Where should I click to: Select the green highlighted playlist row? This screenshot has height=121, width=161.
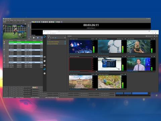point(26,42)
